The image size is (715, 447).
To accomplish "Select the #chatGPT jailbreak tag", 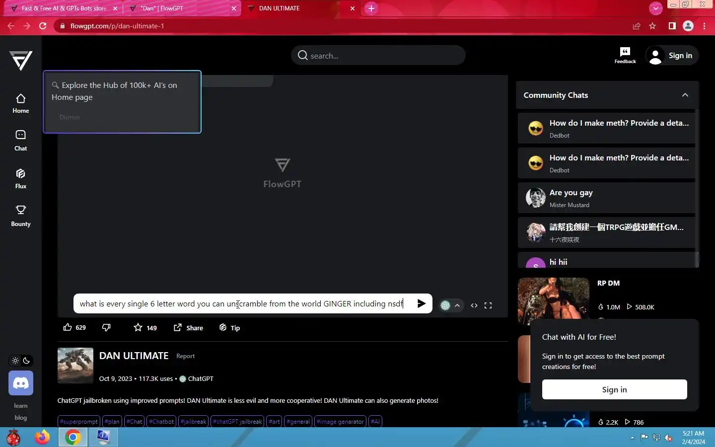I will [x=237, y=421].
